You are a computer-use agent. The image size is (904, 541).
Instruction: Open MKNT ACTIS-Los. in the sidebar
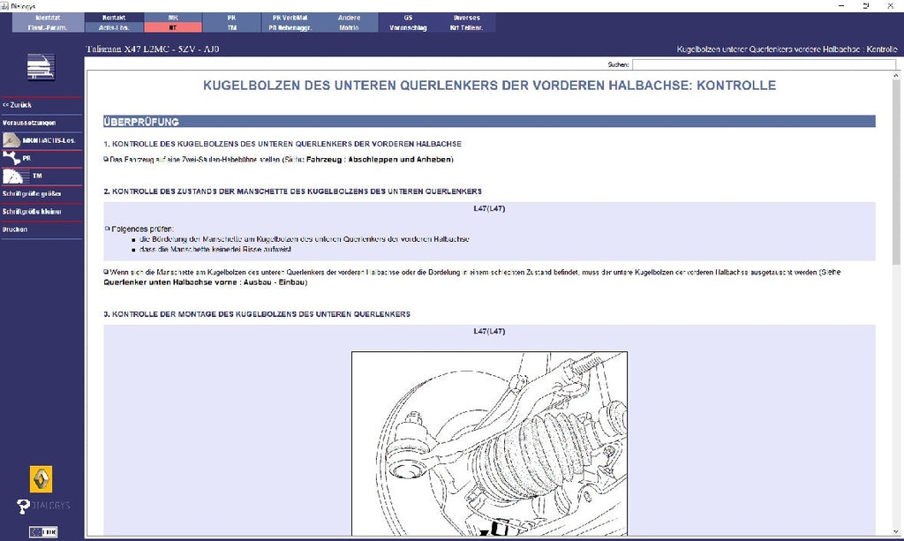(x=49, y=140)
